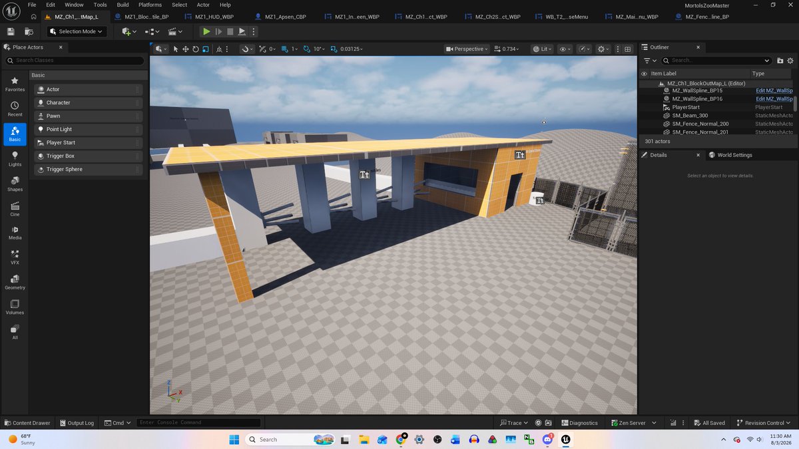Open the Outliner settings gear

(790, 61)
